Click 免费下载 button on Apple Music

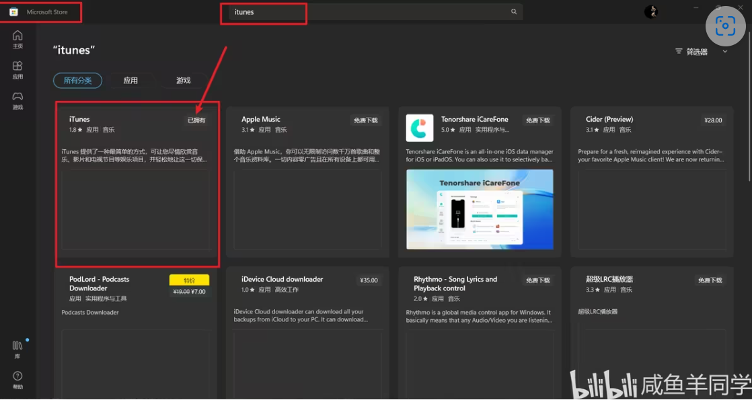pyautogui.click(x=366, y=120)
